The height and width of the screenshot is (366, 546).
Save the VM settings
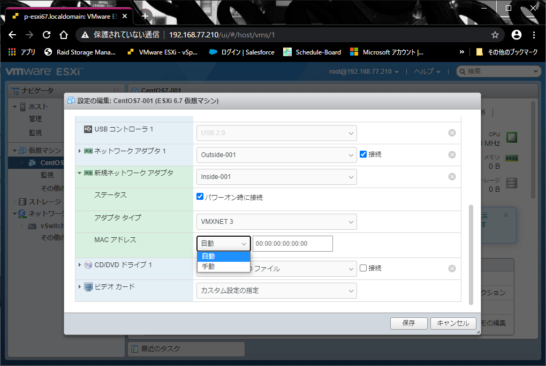[409, 323]
